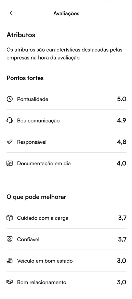Click the O que pode melhorar heading

click(x=36, y=197)
